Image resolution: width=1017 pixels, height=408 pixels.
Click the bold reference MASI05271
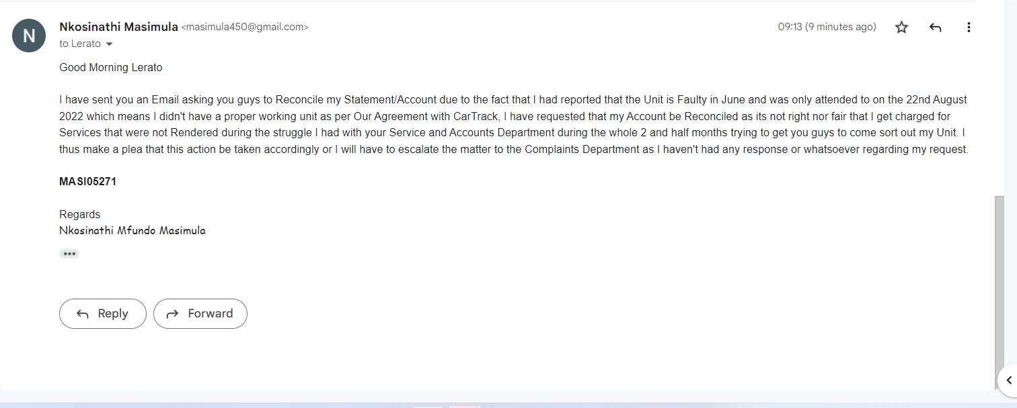pyautogui.click(x=87, y=181)
